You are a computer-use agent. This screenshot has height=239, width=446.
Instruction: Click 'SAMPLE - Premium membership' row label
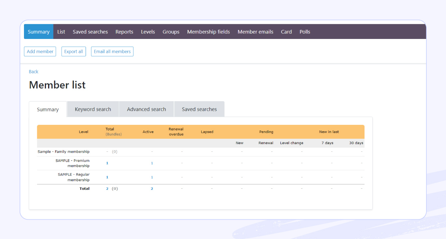pos(73,163)
